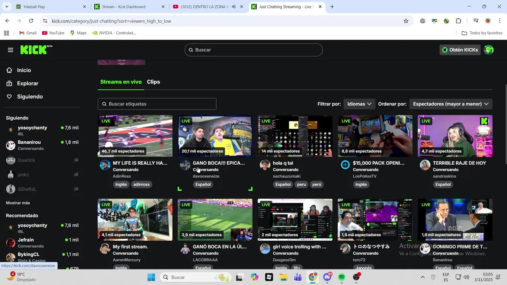This screenshot has height=285, width=507.
Task: Bookmark this page with the star
Action: (406, 21)
